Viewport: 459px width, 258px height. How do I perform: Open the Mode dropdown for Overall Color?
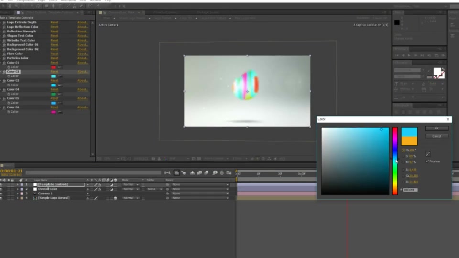click(131, 189)
